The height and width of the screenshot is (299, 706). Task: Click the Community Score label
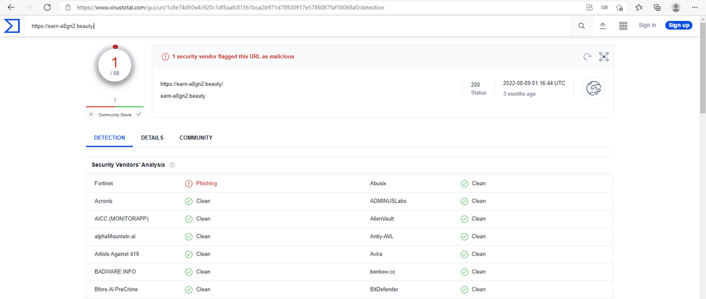pos(115,115)
